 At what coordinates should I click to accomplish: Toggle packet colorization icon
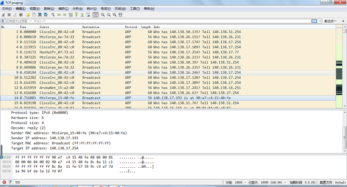(95, 15)
